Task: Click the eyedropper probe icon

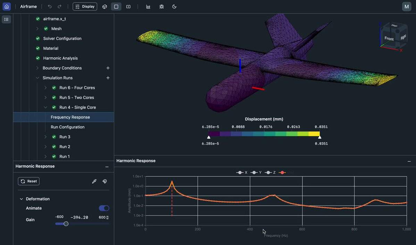Action: [x=94, y=181]
